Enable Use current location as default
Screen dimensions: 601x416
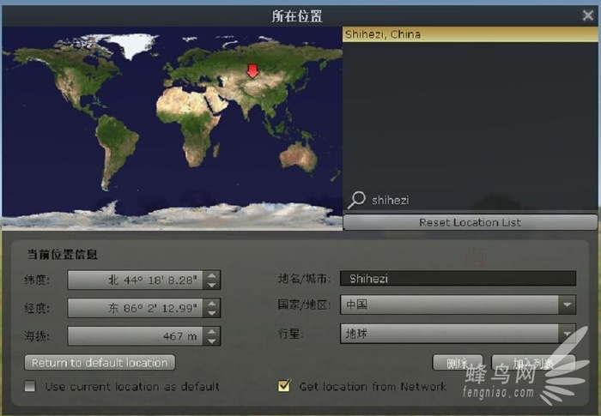[x=31, y=387]
